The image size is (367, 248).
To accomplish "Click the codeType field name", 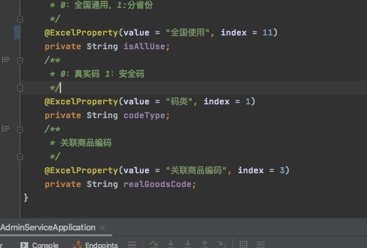I will click(x=144, y=115).
